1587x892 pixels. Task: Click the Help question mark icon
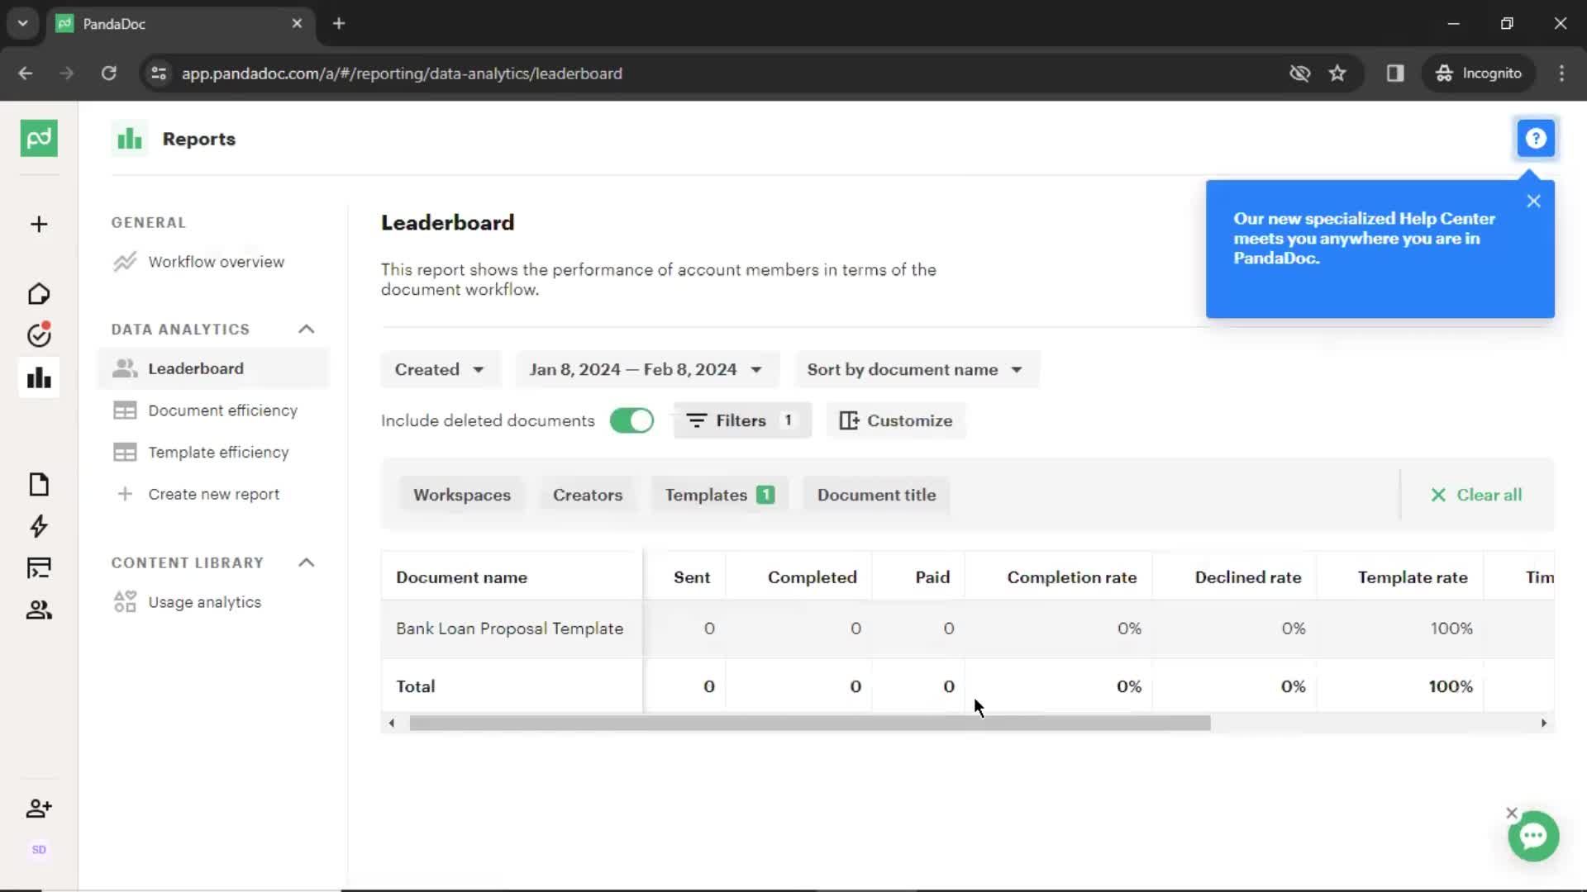[1537, 138]
